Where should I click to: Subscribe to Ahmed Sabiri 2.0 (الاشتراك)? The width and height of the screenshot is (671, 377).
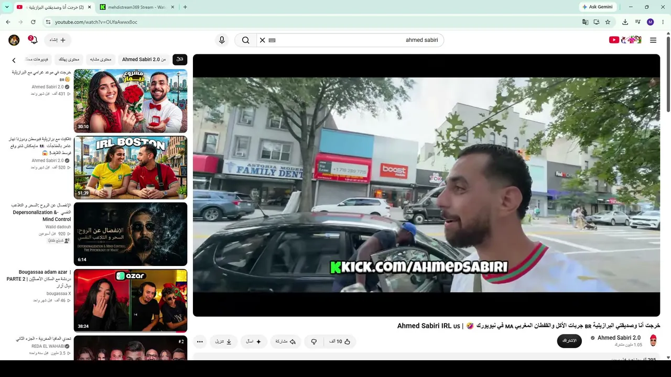coord(569,341)
